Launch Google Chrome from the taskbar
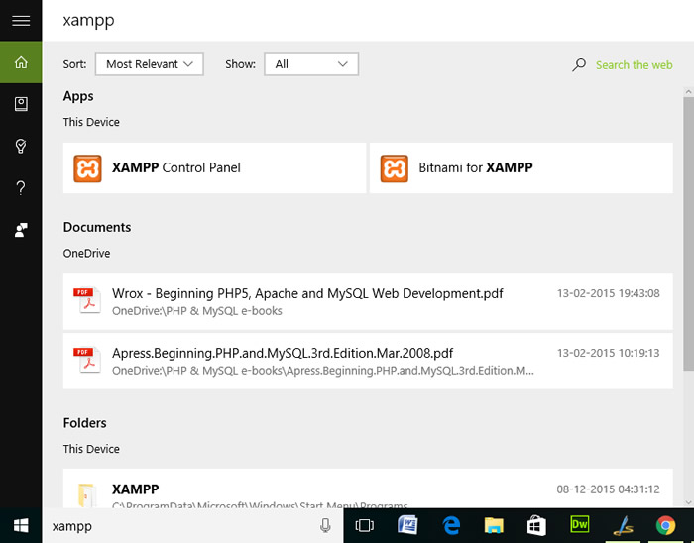 665,525
